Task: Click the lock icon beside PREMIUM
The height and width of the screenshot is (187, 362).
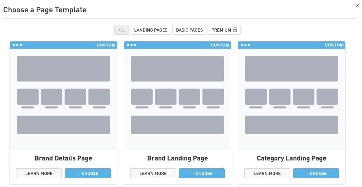Action: pos(235,30)
